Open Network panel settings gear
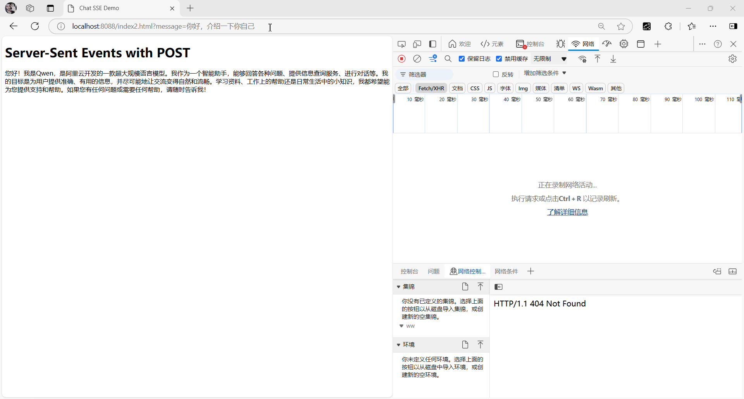This screenshot has width=744, height=399. pyautogui.click(x=732, y=59)
